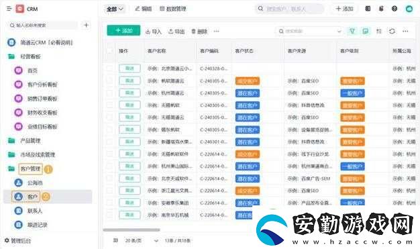Image resolution: width=420 pixels, height=249 pixels.
Task: Open 管理后台 gear at sidebar bottom
Action: point(18,240)
